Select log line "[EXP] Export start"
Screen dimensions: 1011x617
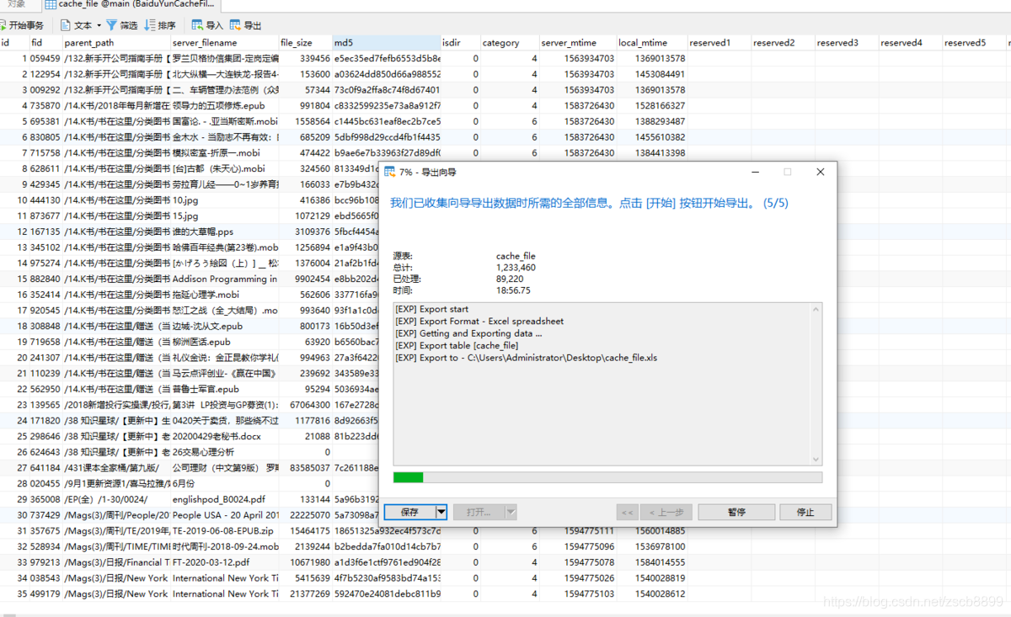click(431, 309)
